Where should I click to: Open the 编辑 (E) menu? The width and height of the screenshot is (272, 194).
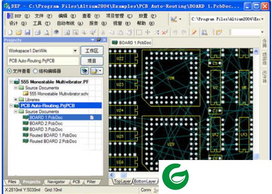(67, 16)
